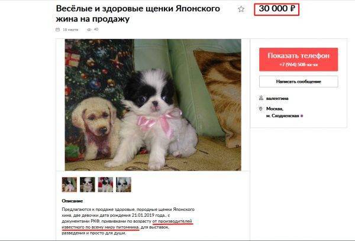The width and height of the screenshot is (355, 241).
Task: Open the main puppy photo
Action: (153, 105)
